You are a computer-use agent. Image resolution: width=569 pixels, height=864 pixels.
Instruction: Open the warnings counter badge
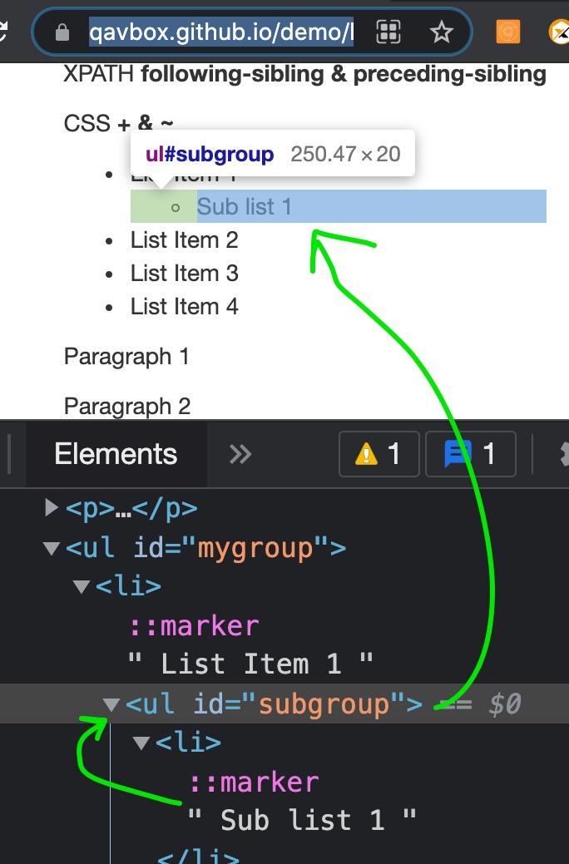[379, 454]
